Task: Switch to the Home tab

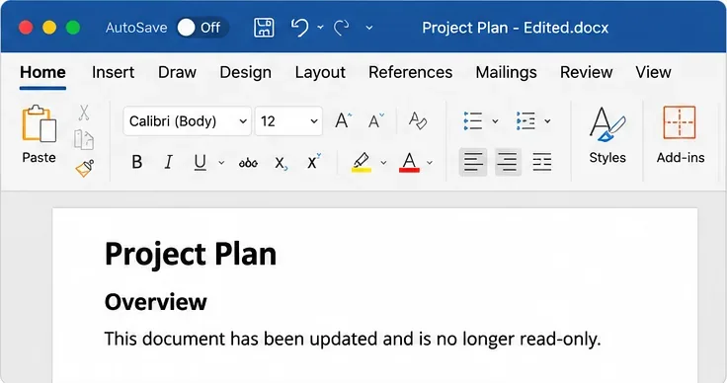Action: click(x=42, y=73)
